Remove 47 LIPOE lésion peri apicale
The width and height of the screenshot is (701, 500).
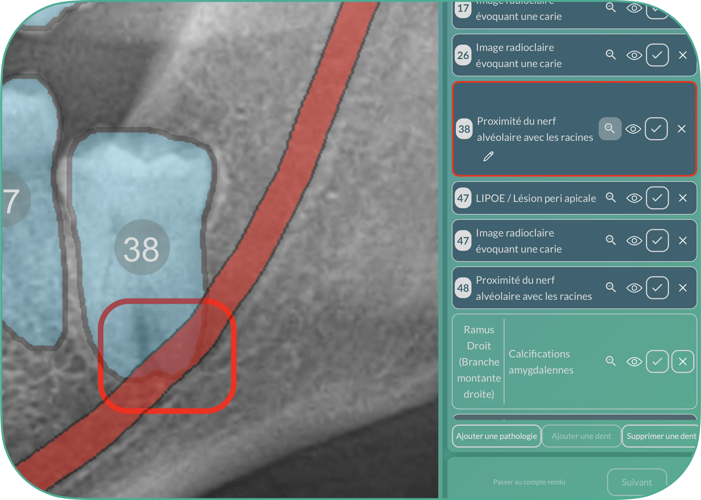click(x=683, y=198)
